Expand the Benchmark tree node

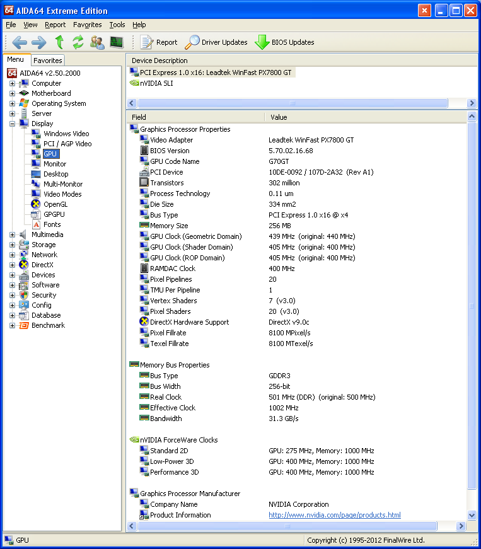(12, 325)
